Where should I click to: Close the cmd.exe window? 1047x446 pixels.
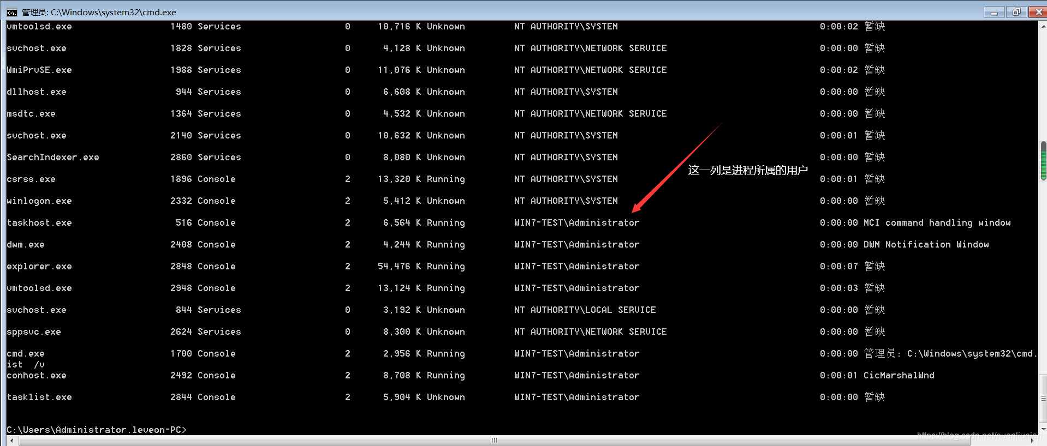(x=1038, y=12)
